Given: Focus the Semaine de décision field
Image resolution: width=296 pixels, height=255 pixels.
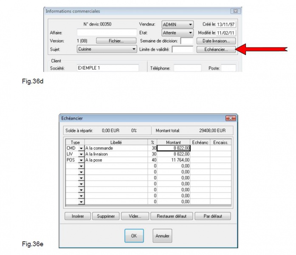Looking at the screenshot, I should click(x=186, y=41).
